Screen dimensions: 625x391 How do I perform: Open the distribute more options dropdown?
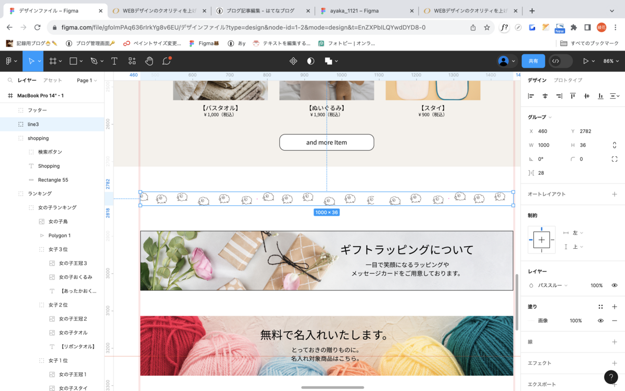tap(615, 96)
